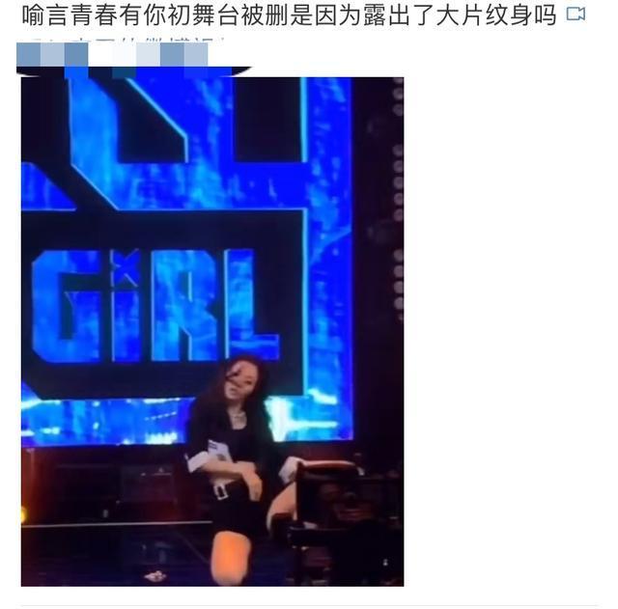Click the pixelated username above the video

(x=112, y=55)
